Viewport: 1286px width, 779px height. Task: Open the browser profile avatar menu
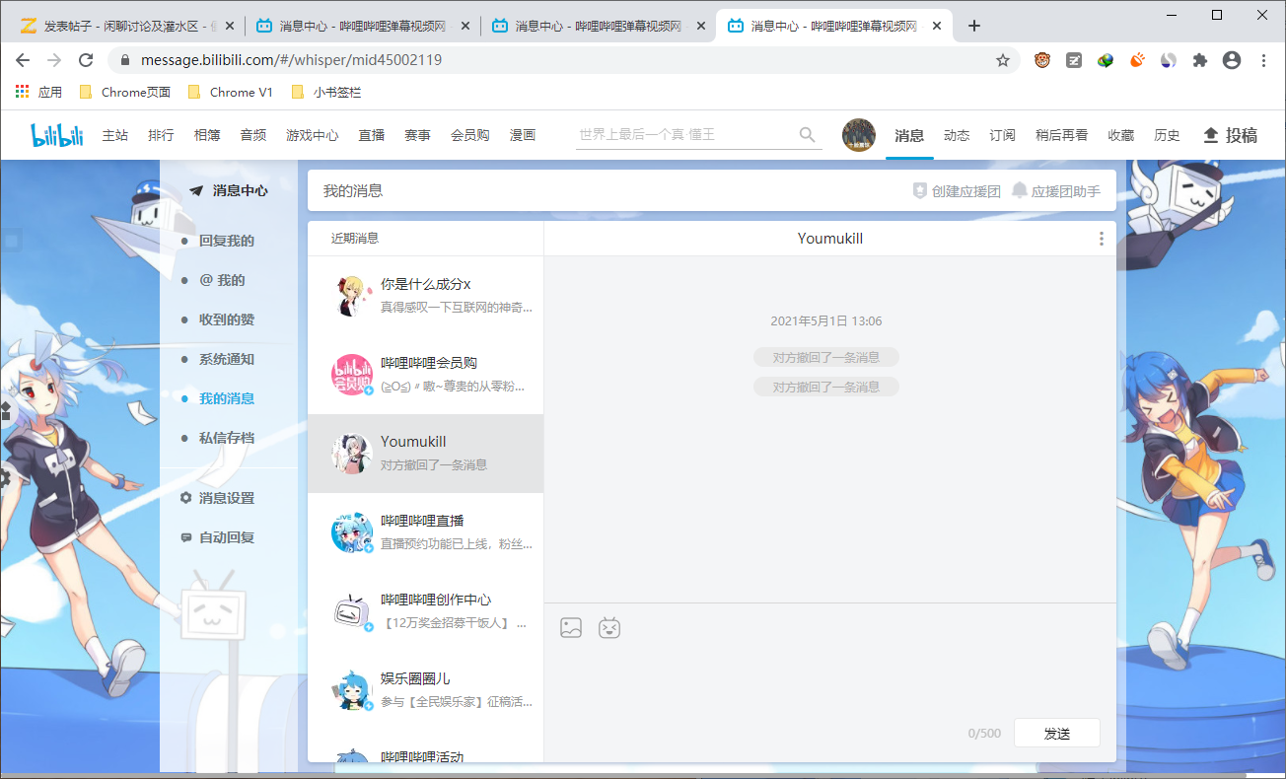pyautogui.click(x=1231, y=60)
